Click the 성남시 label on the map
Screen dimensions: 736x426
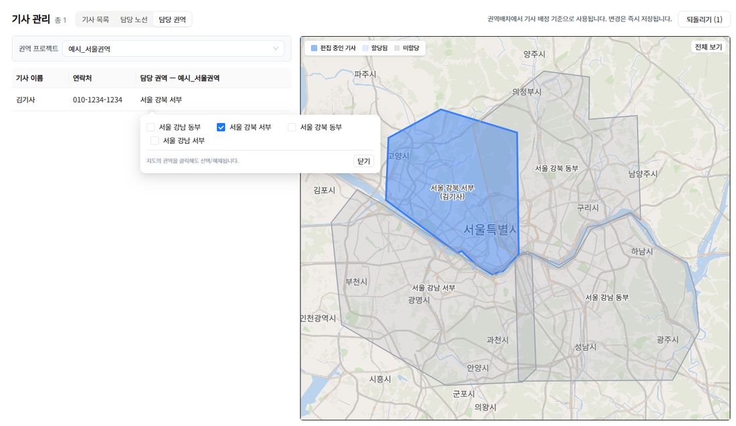coord(585,347)
